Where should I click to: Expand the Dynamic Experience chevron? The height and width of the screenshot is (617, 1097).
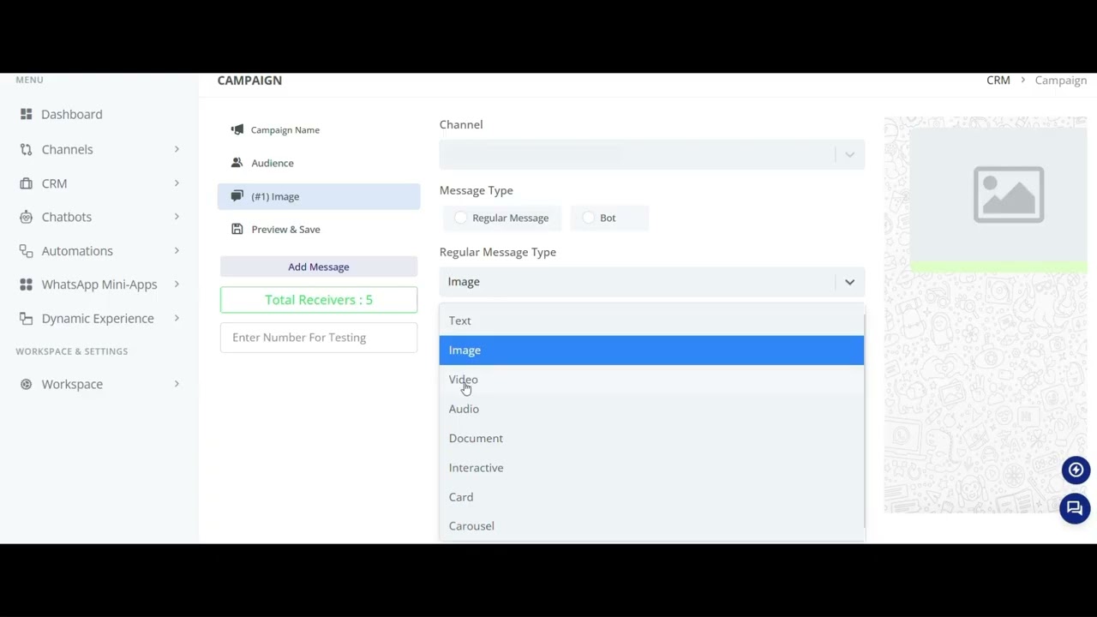[177, 318]
